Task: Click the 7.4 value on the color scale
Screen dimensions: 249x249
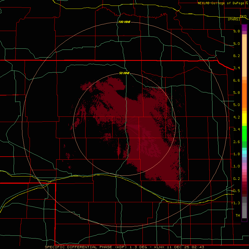Action: pyautogui.click(x=237, y=68)
